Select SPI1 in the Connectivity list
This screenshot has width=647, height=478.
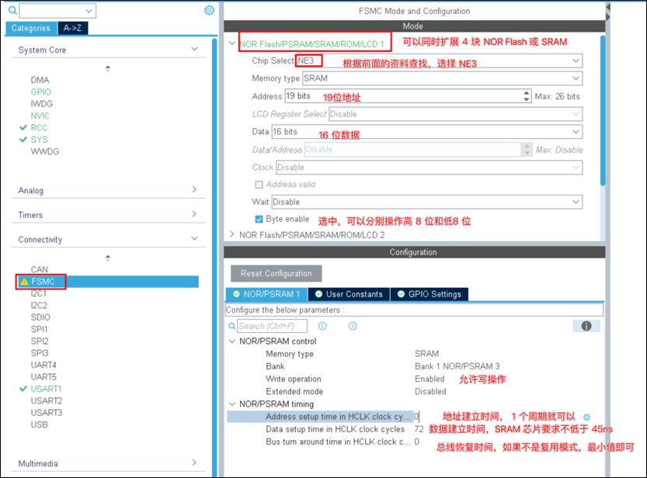click(x=39, y=329)
